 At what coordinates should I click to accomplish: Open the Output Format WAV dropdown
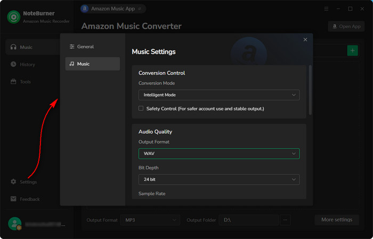point(219,153)
